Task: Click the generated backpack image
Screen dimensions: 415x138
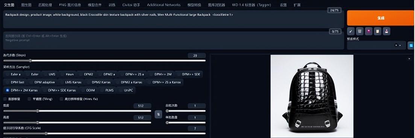Action: [312, 96]
